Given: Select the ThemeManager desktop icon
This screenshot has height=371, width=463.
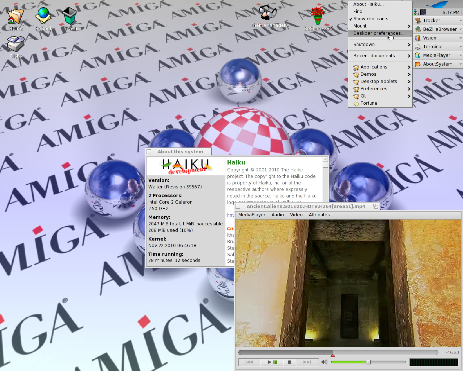Looking at the screenshot, I should click(268, 13).
